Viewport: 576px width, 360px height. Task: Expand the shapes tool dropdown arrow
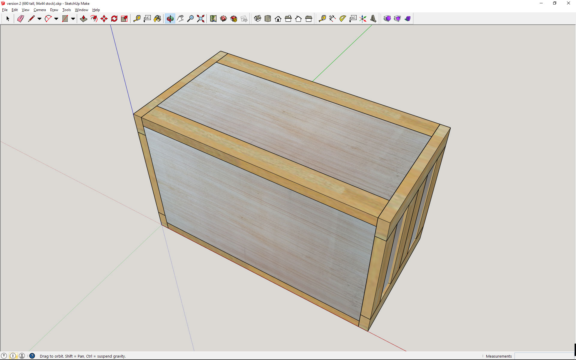click(x=73, y=19)
